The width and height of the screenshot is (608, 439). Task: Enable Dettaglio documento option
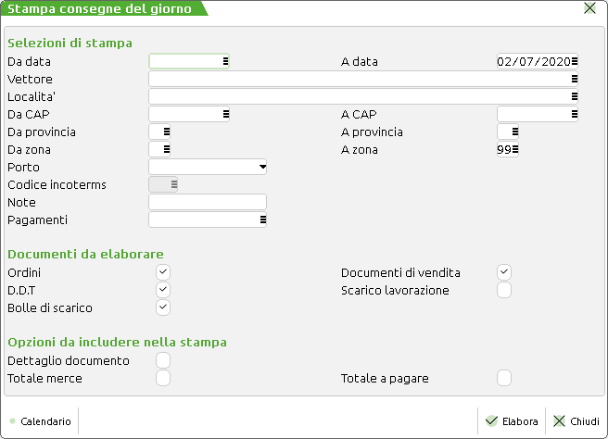[163, 360]
